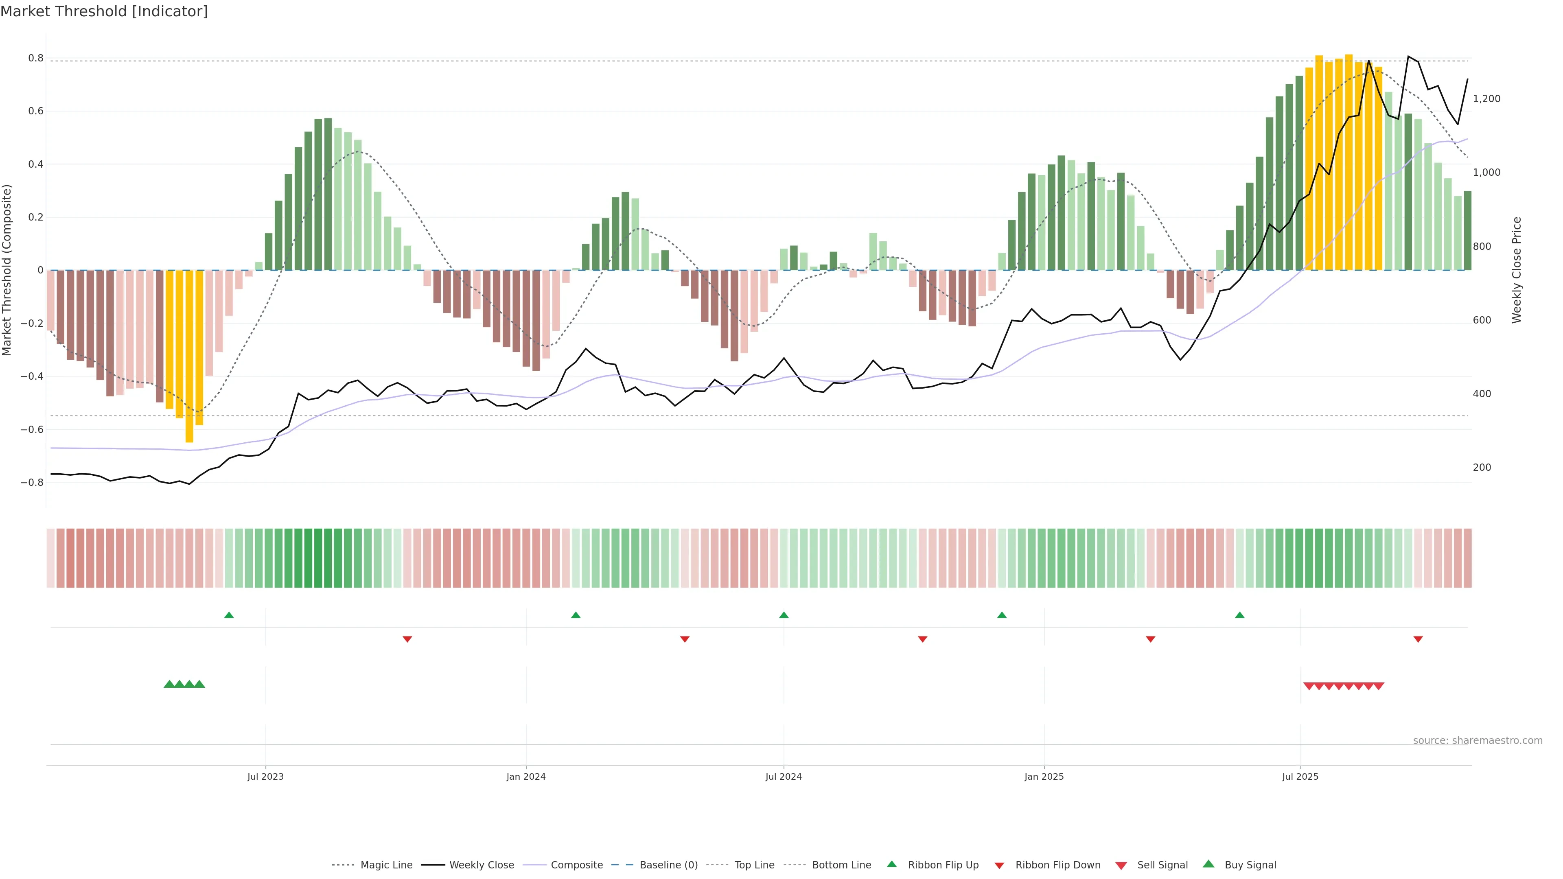Click the Ribbon Flip Down legend entry

[1057, 865]
